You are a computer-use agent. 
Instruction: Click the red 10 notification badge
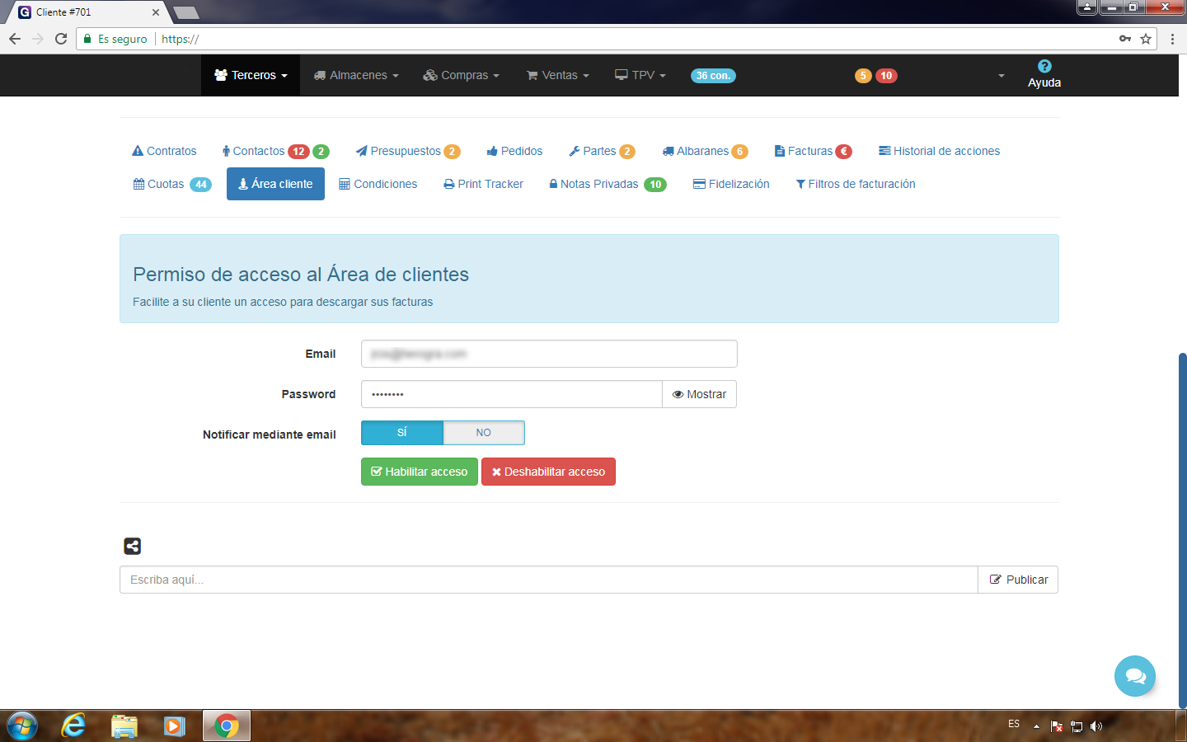(886, 76)
